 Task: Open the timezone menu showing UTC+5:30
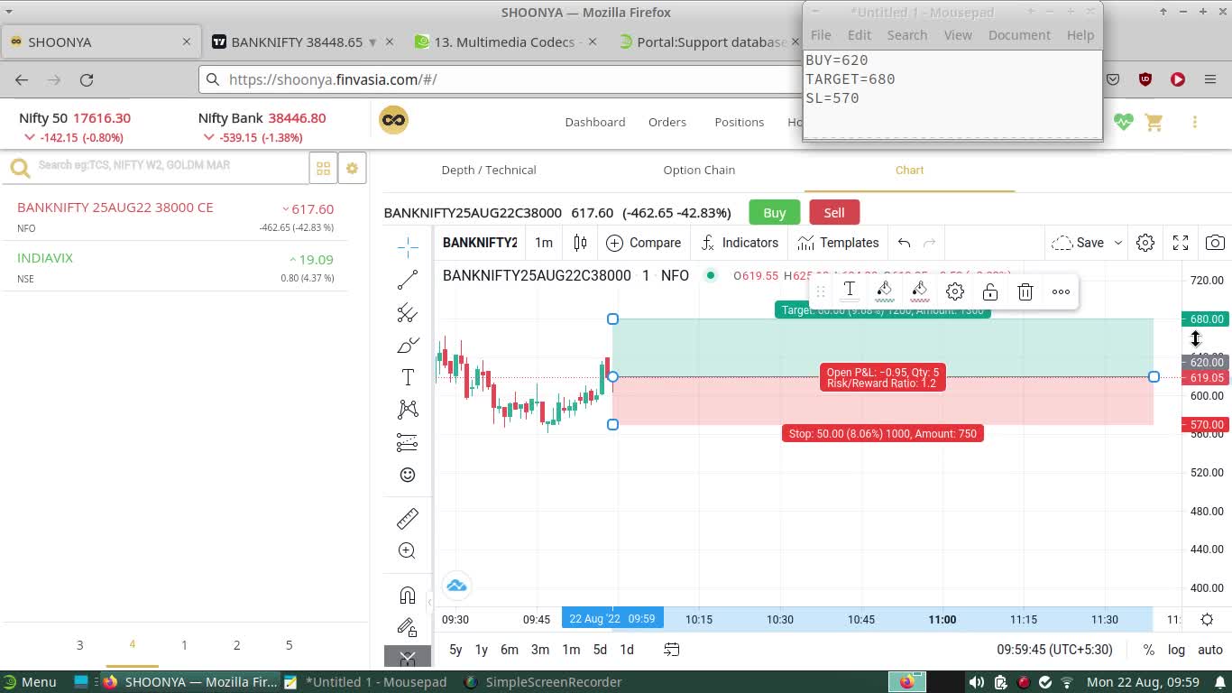1055,650
